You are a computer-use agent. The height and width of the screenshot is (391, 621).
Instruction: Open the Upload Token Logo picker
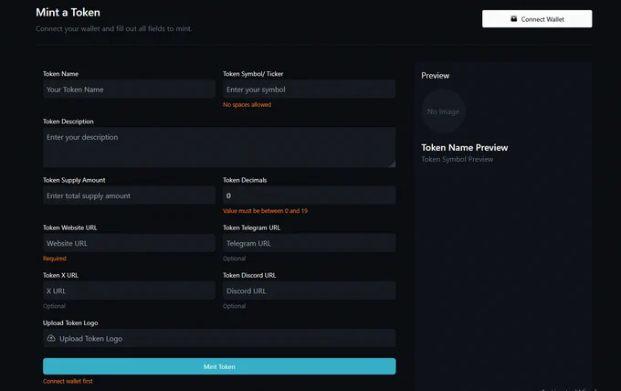219,338
